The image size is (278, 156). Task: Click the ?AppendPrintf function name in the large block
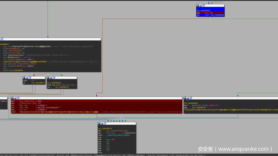15,61
